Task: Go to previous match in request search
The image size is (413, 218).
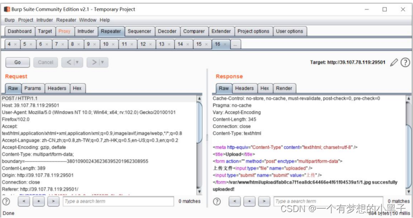Action: click(x=24, y=201)
